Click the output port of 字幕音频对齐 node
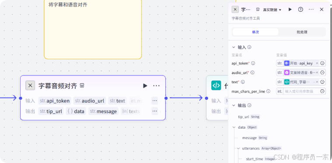 click(x=166, y=98)
